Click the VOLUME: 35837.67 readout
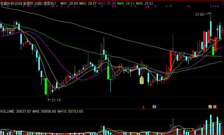 coord(15,111)
